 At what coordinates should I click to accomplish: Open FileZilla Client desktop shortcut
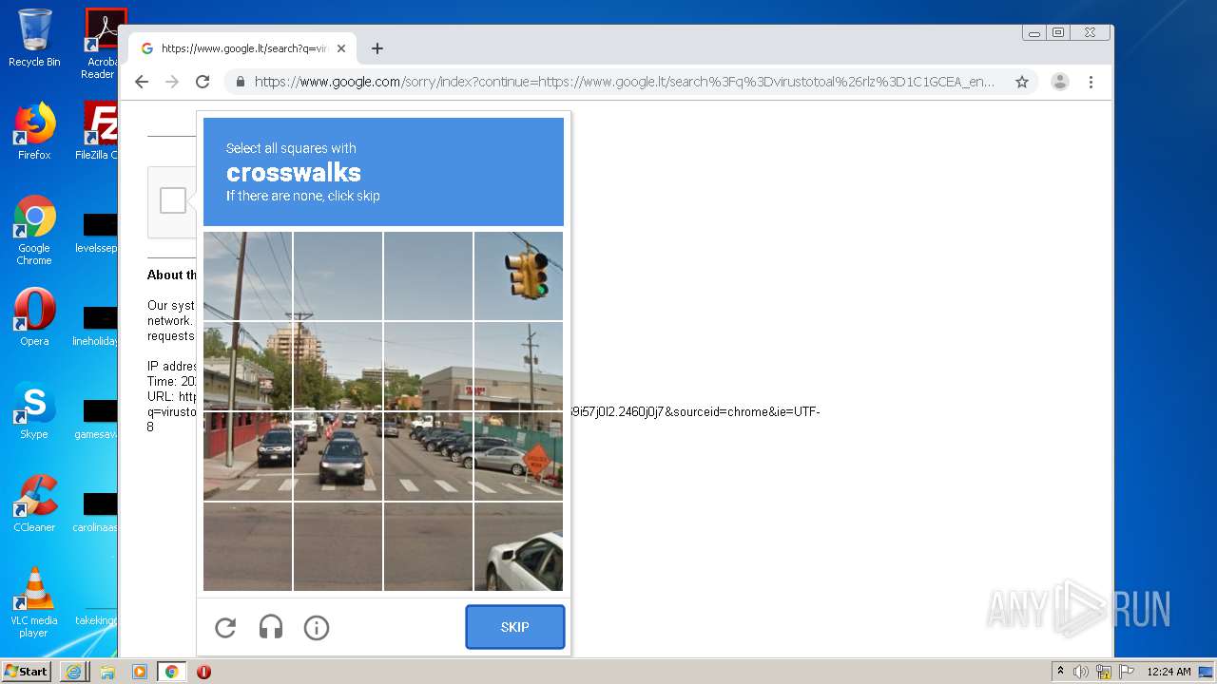[97, 131]
